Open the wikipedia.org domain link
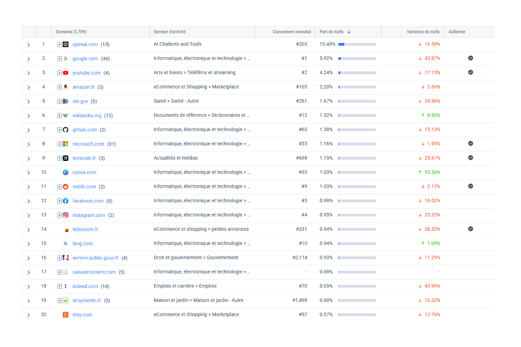The image size is (521, 347). pyautogui.click(x=87, y=116)
